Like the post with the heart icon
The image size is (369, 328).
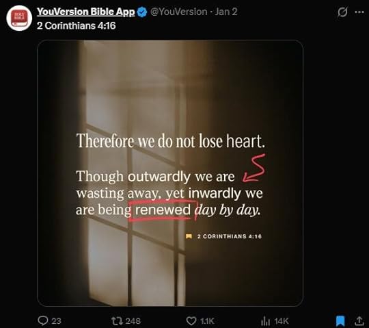191,321
